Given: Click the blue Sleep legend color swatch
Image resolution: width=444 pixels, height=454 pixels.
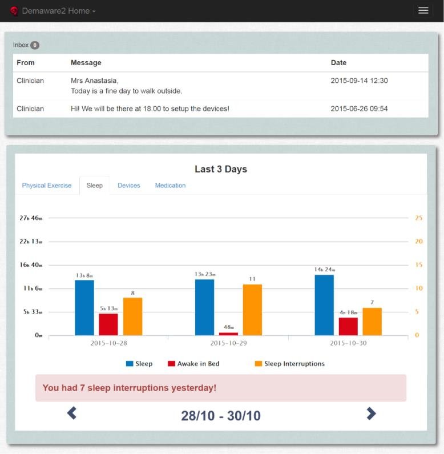Looking at the screenshot, I should coord(130,364).
